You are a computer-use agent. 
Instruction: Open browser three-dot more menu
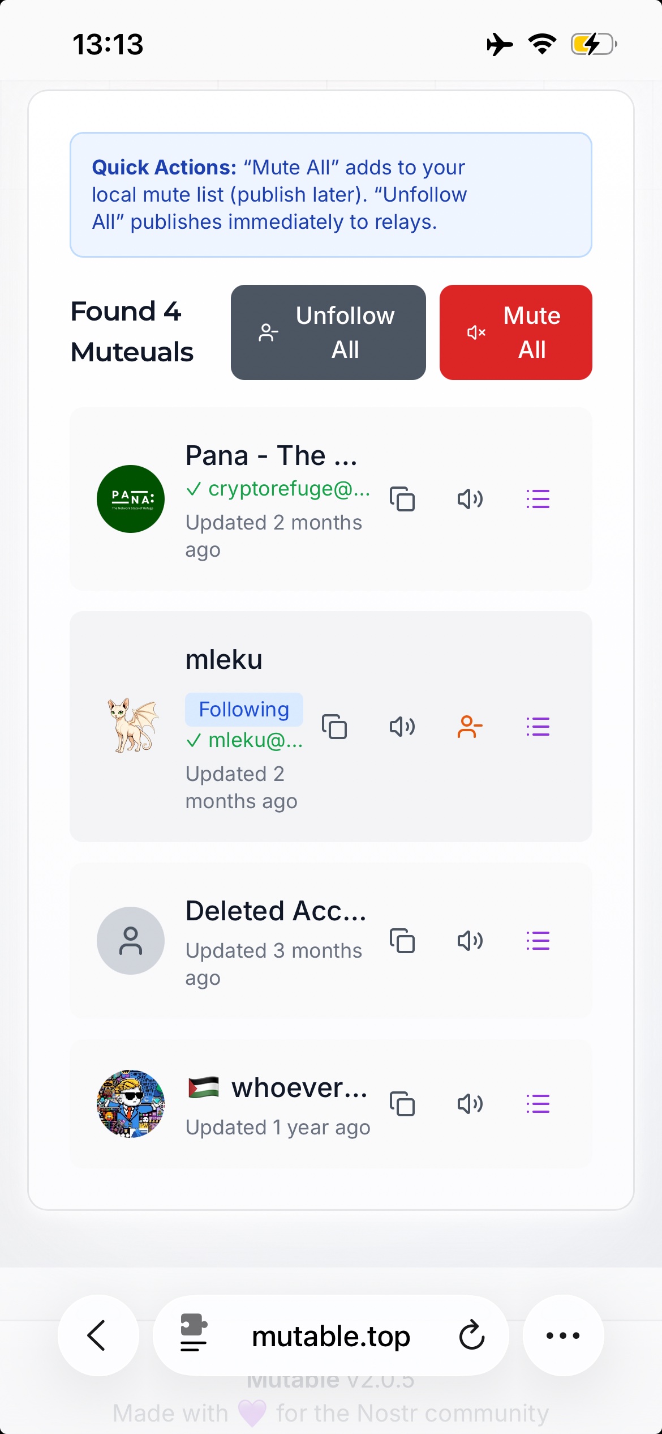(x=563, y=1335)
